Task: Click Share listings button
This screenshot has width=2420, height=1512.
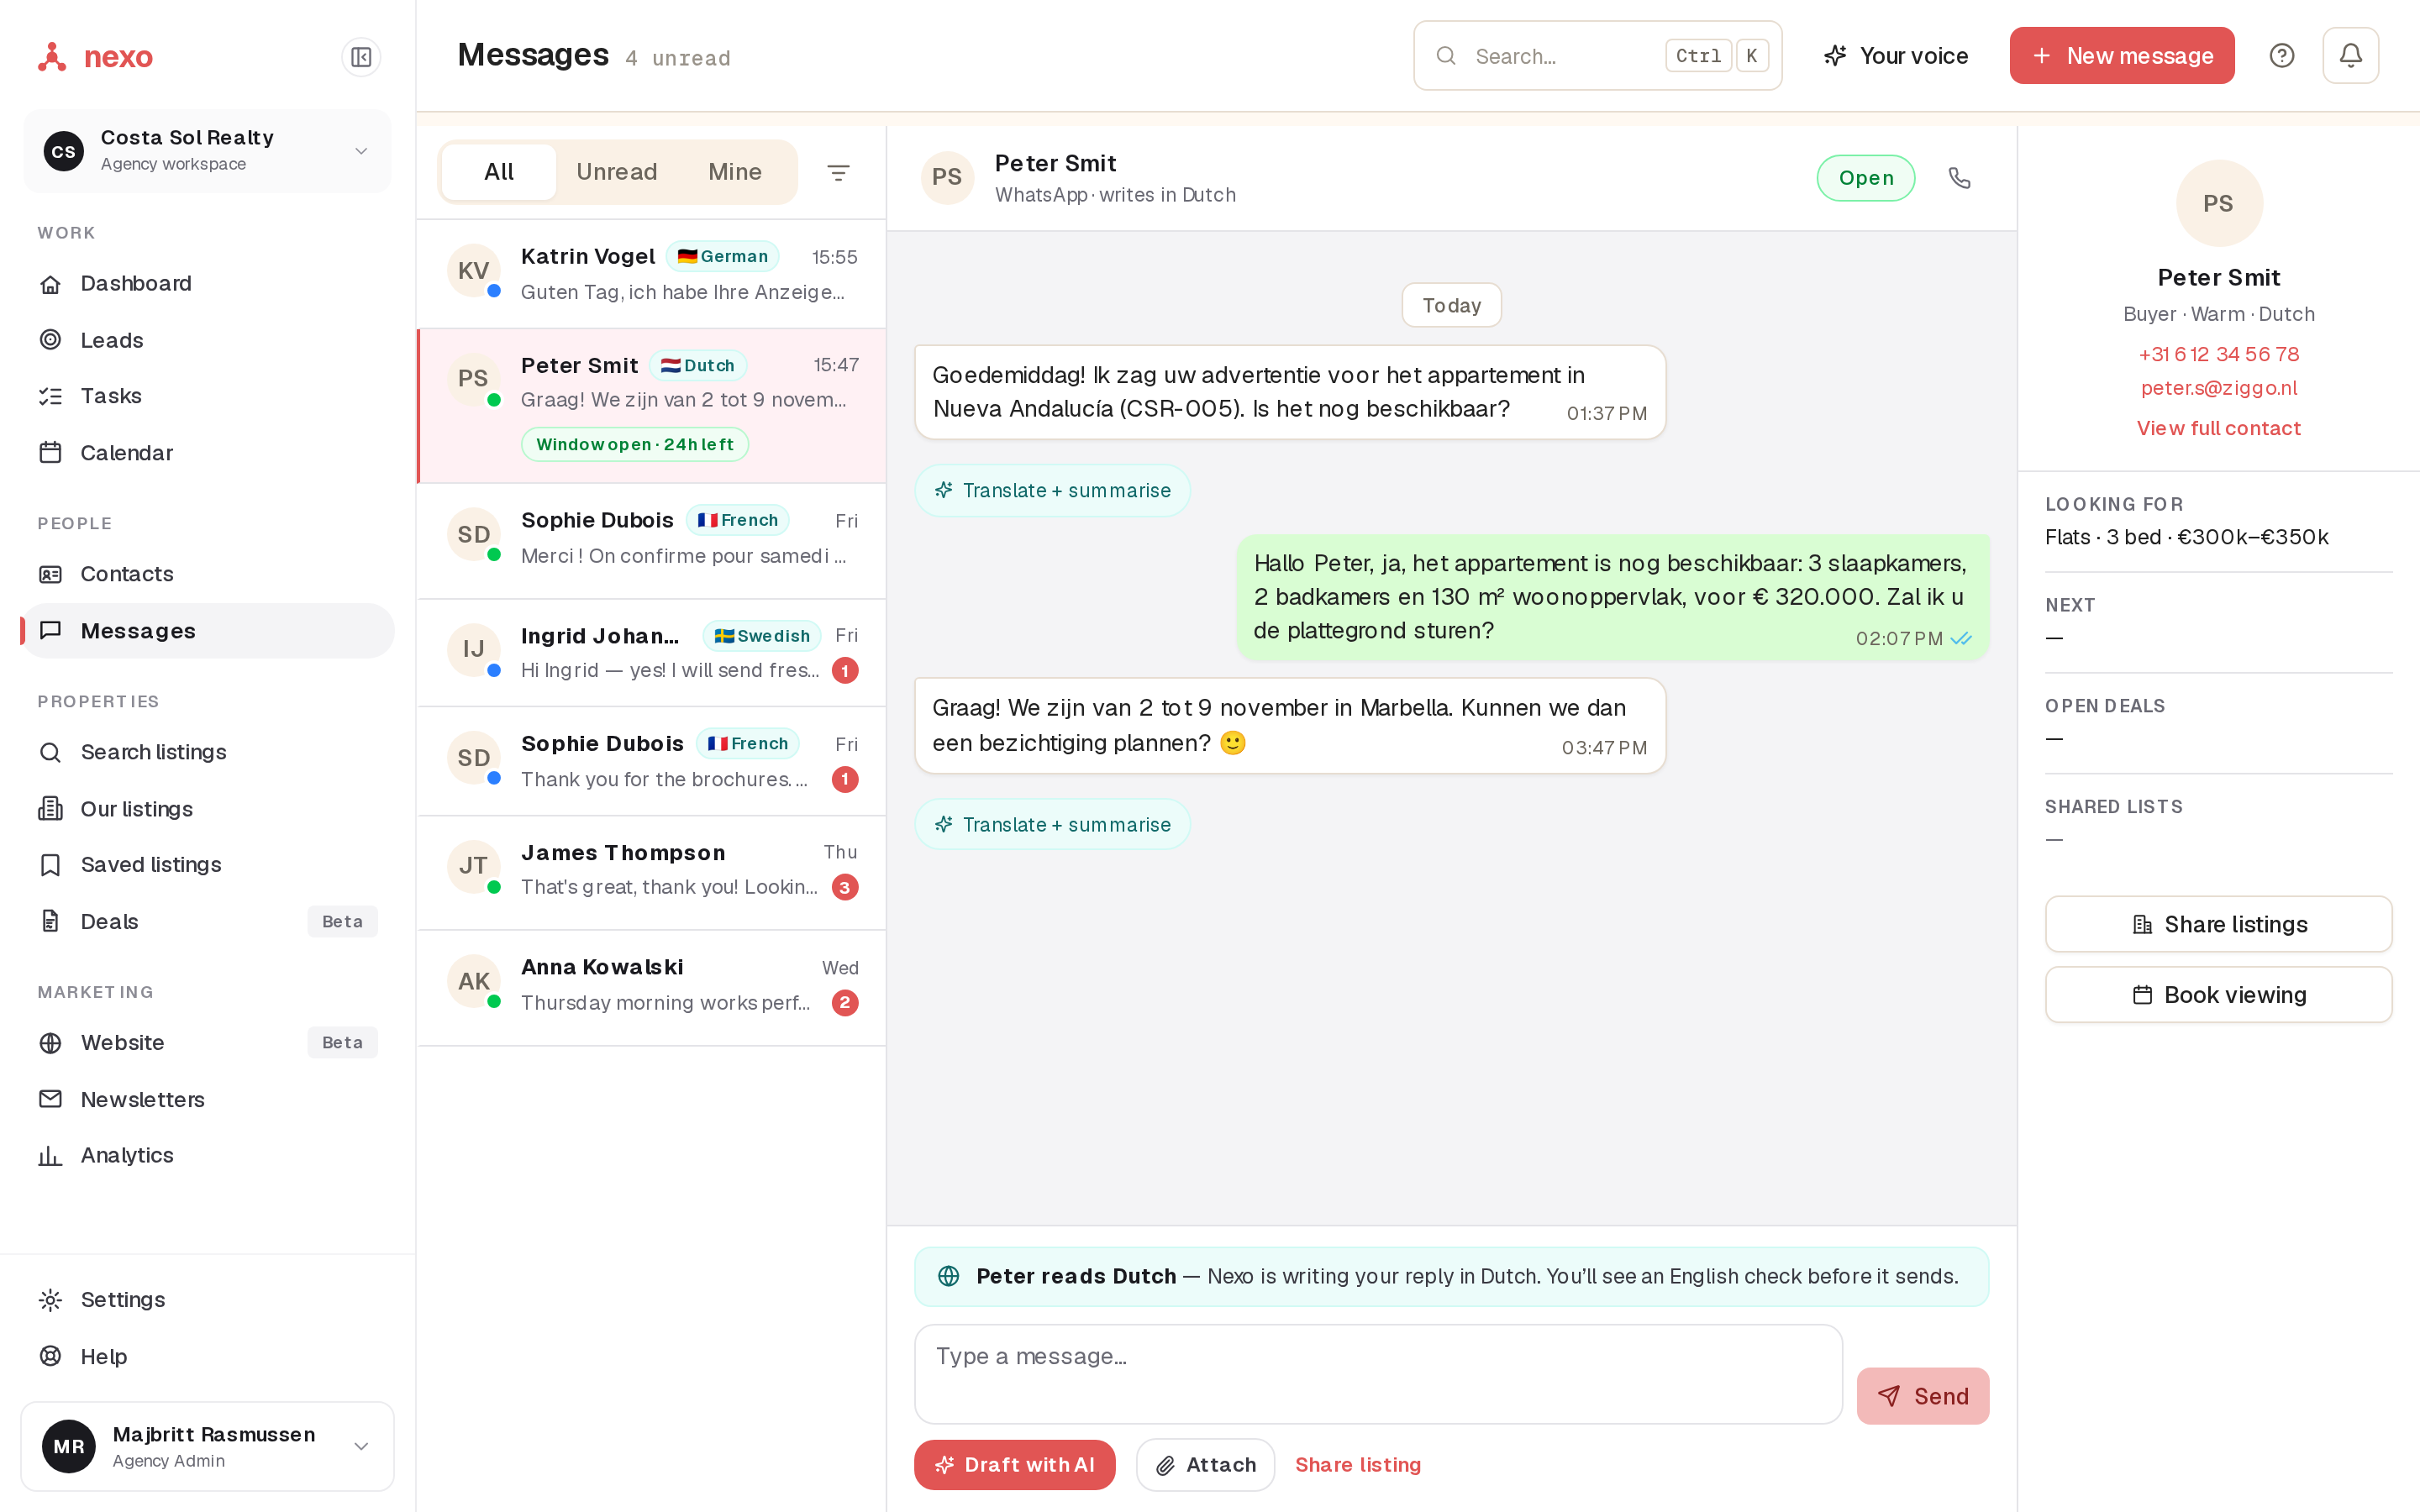Action: click(2218, 924)
